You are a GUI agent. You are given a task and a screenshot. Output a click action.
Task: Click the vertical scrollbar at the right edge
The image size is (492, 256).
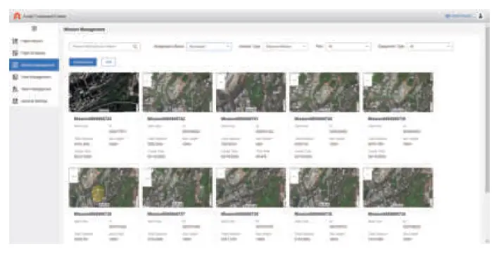pyautogui.click(x=486, y=110)
